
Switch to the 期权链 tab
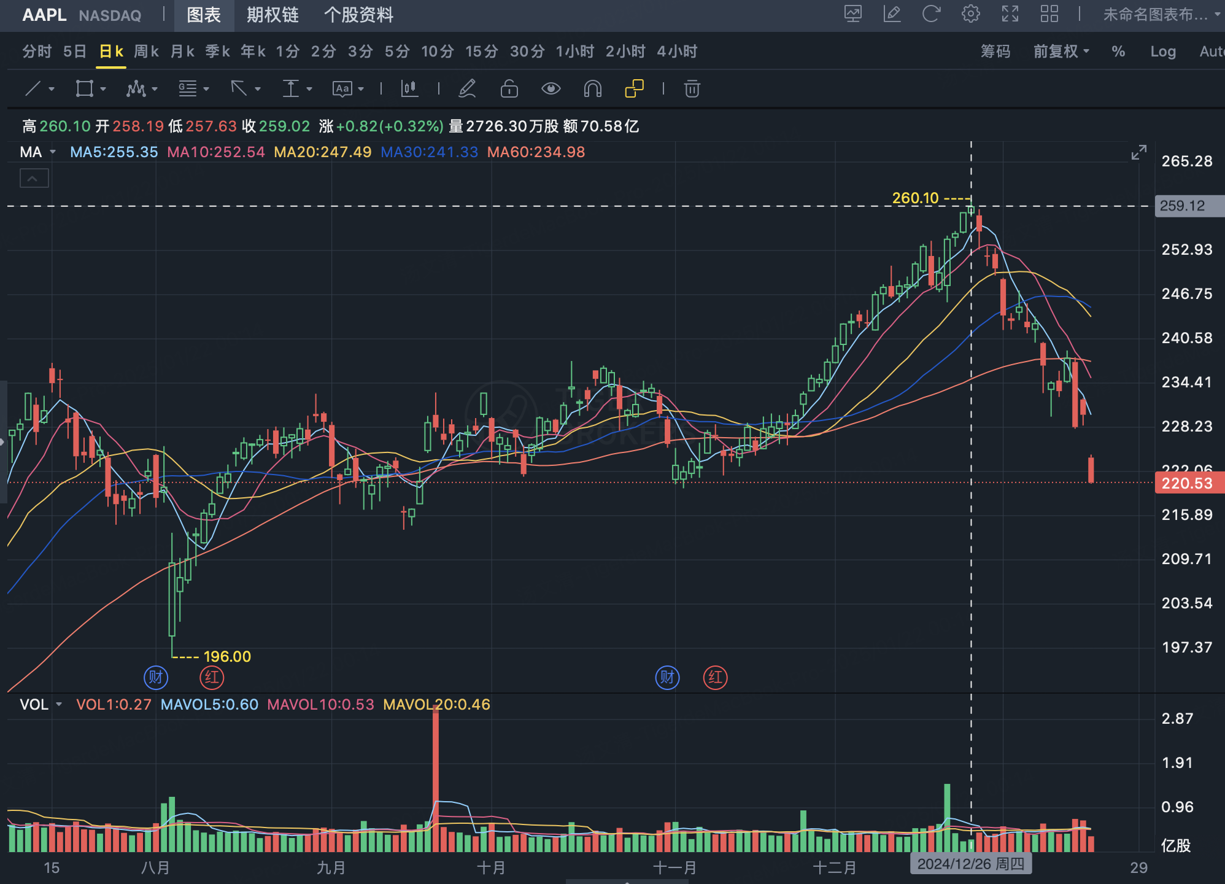point(272,15)
